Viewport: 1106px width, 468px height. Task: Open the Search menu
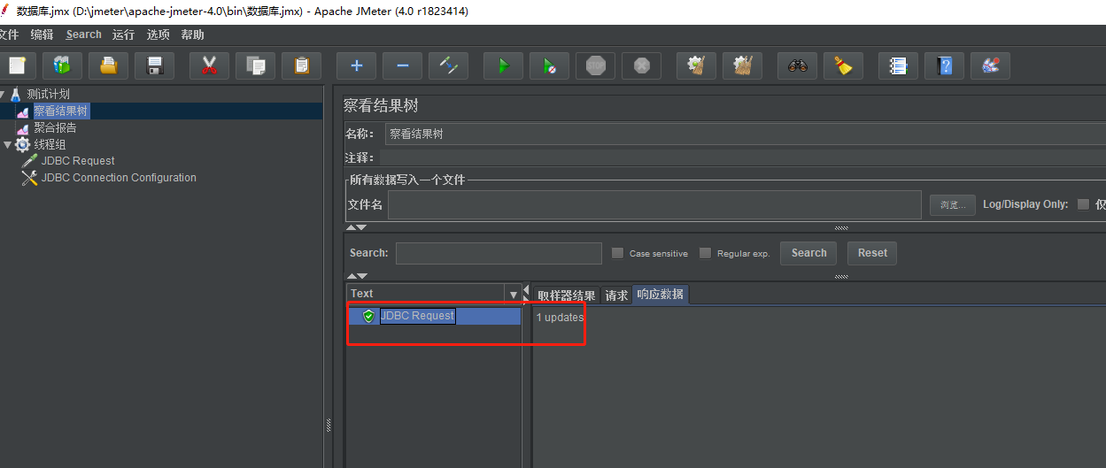click(83, 35)
